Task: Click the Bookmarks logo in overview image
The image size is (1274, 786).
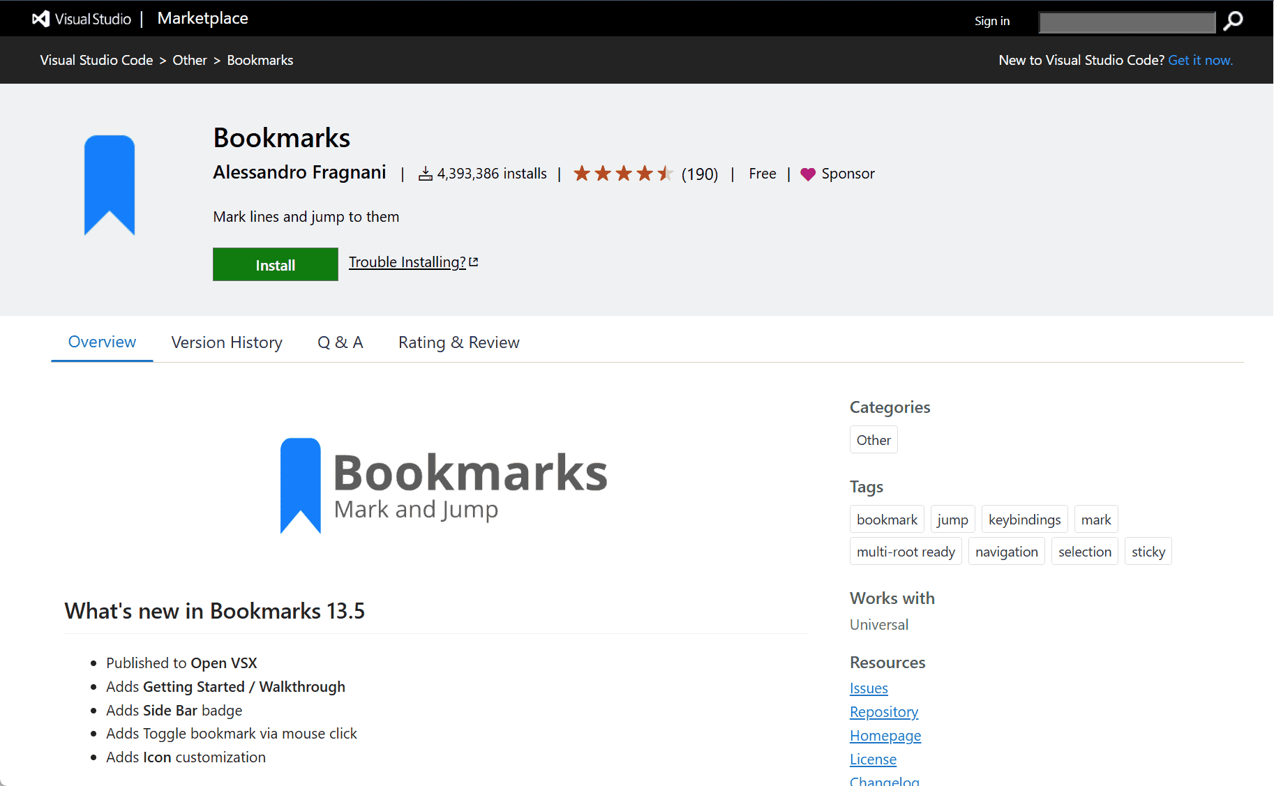Action: [x=443, y=483]
